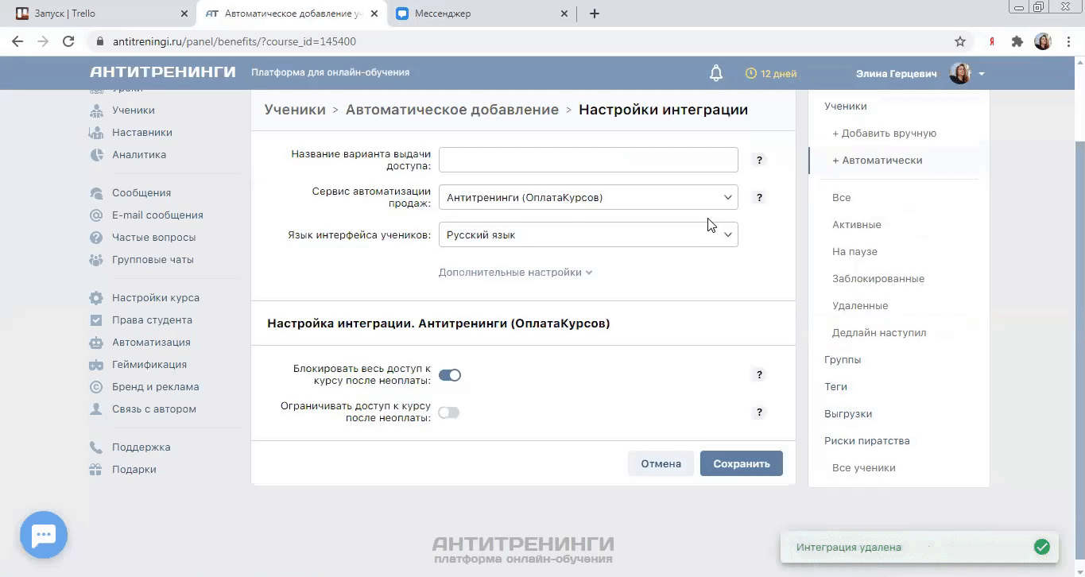Image resolution: width=1085 pixels, height=577 pixels.
Task: Open Удаленные students filter
Action: pos(860,305)
